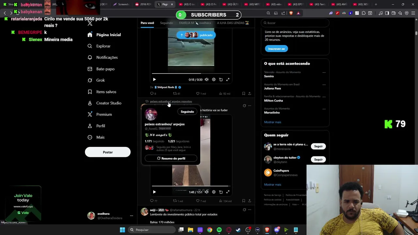Open Spotify from the taskbar

(219, 230)
